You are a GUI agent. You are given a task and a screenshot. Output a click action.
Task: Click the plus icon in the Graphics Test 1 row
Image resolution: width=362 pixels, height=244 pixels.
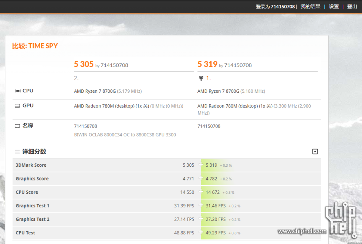tap(201, 205)
